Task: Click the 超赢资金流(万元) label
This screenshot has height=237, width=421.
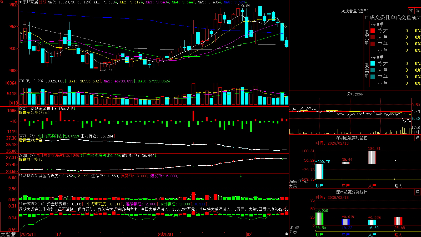Action: pyautogui.click(x=34, y=113)
